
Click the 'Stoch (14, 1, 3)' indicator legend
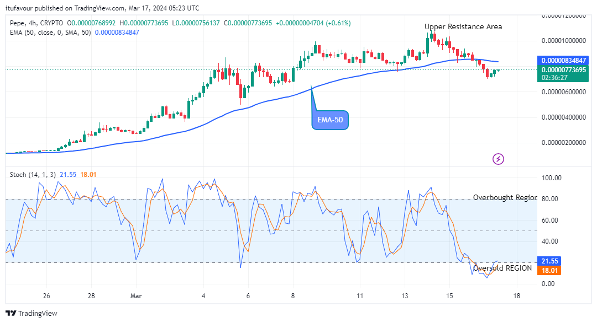coord(33,175)
